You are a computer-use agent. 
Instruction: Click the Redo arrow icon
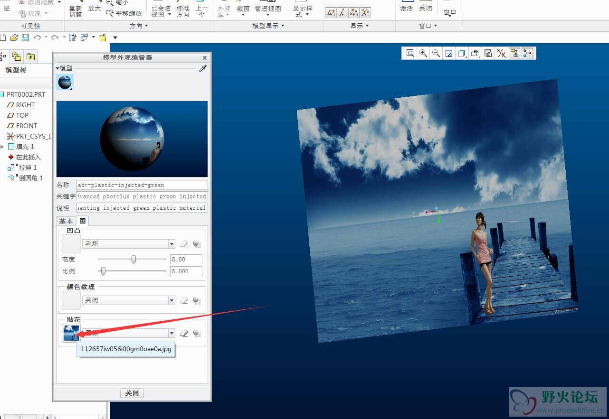[x=55, y=37]
